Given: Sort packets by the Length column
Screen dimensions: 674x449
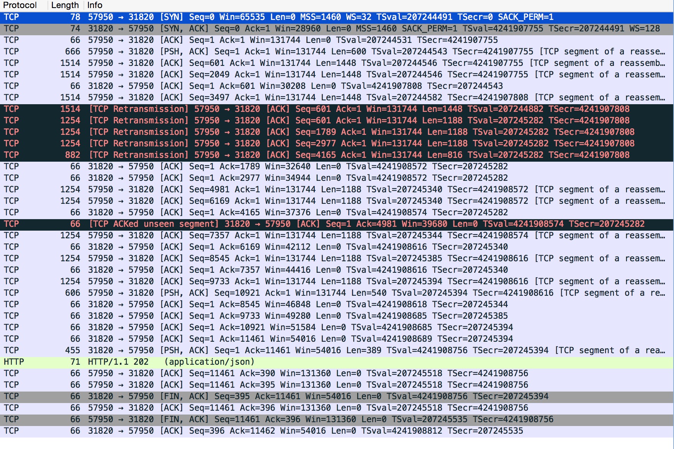Looking at the screenshot, I should tap(64, 5).
